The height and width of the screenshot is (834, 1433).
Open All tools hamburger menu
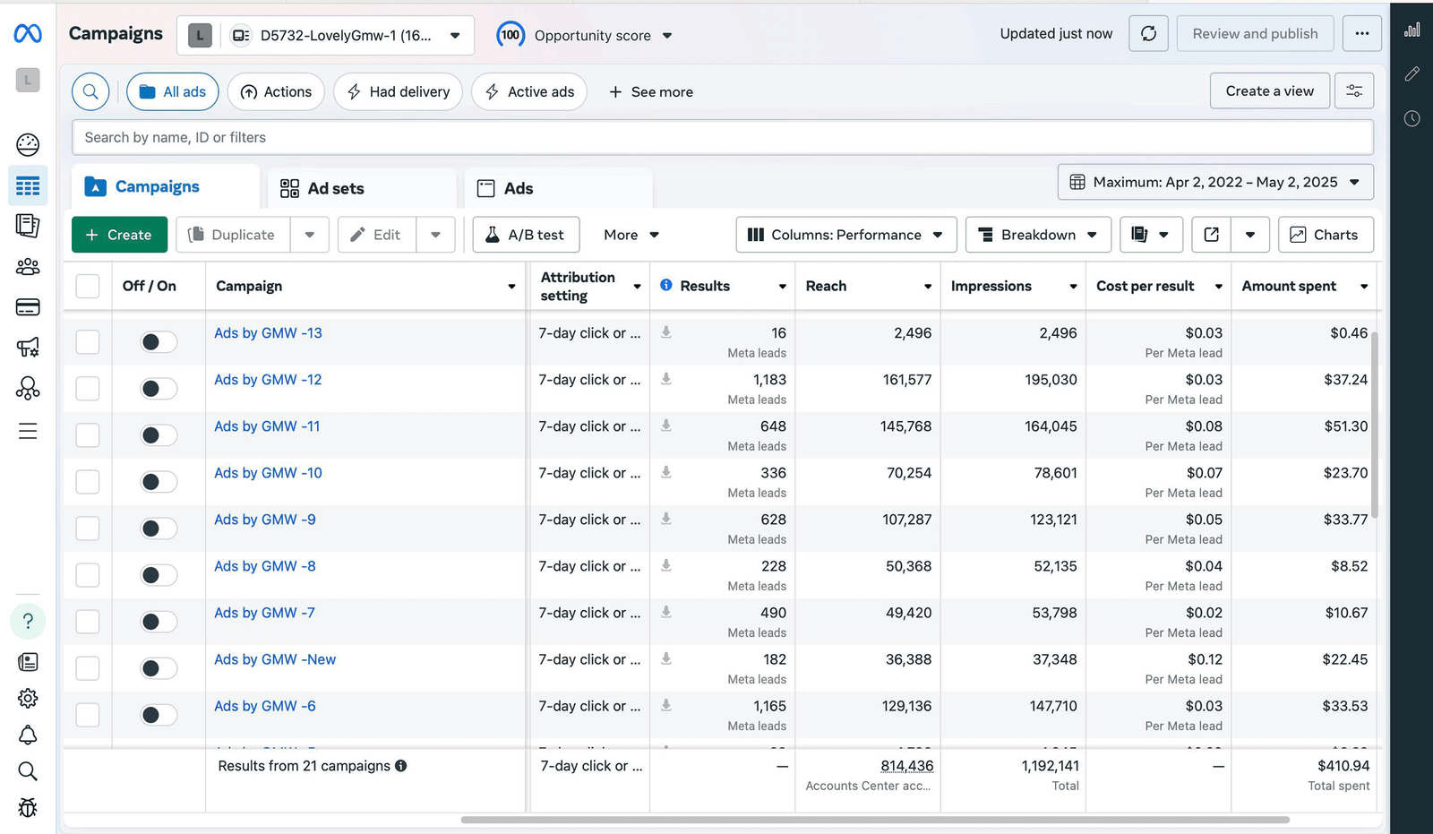(x=28, y=431)
